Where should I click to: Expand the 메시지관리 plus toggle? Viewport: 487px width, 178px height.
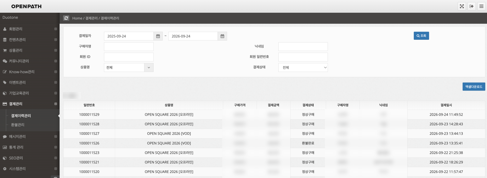pos(56,136)
